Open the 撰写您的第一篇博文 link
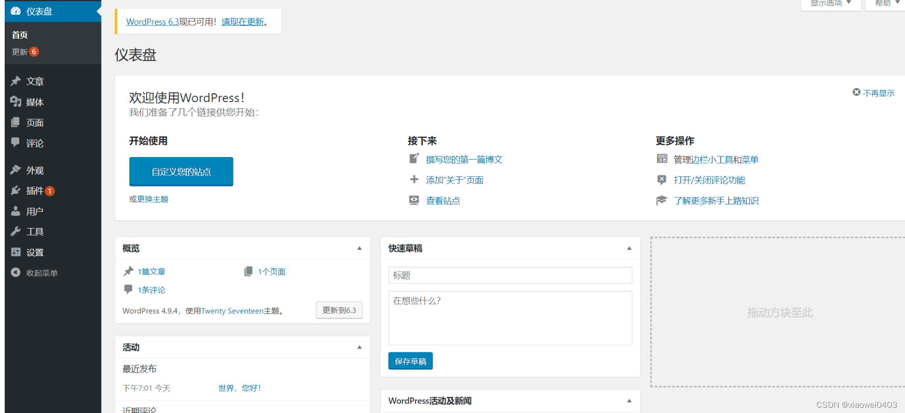905x413 pixels. tap(464, 160)
